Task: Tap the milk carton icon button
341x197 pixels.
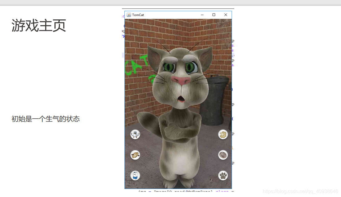Action: [135, 175]
